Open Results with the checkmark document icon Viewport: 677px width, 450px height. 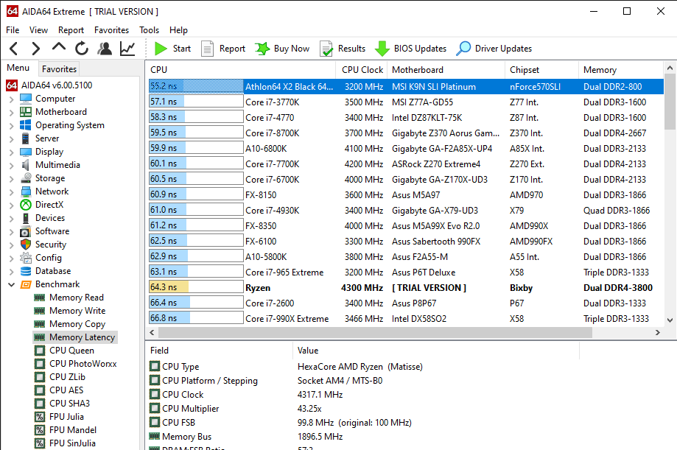pos(326,49)
